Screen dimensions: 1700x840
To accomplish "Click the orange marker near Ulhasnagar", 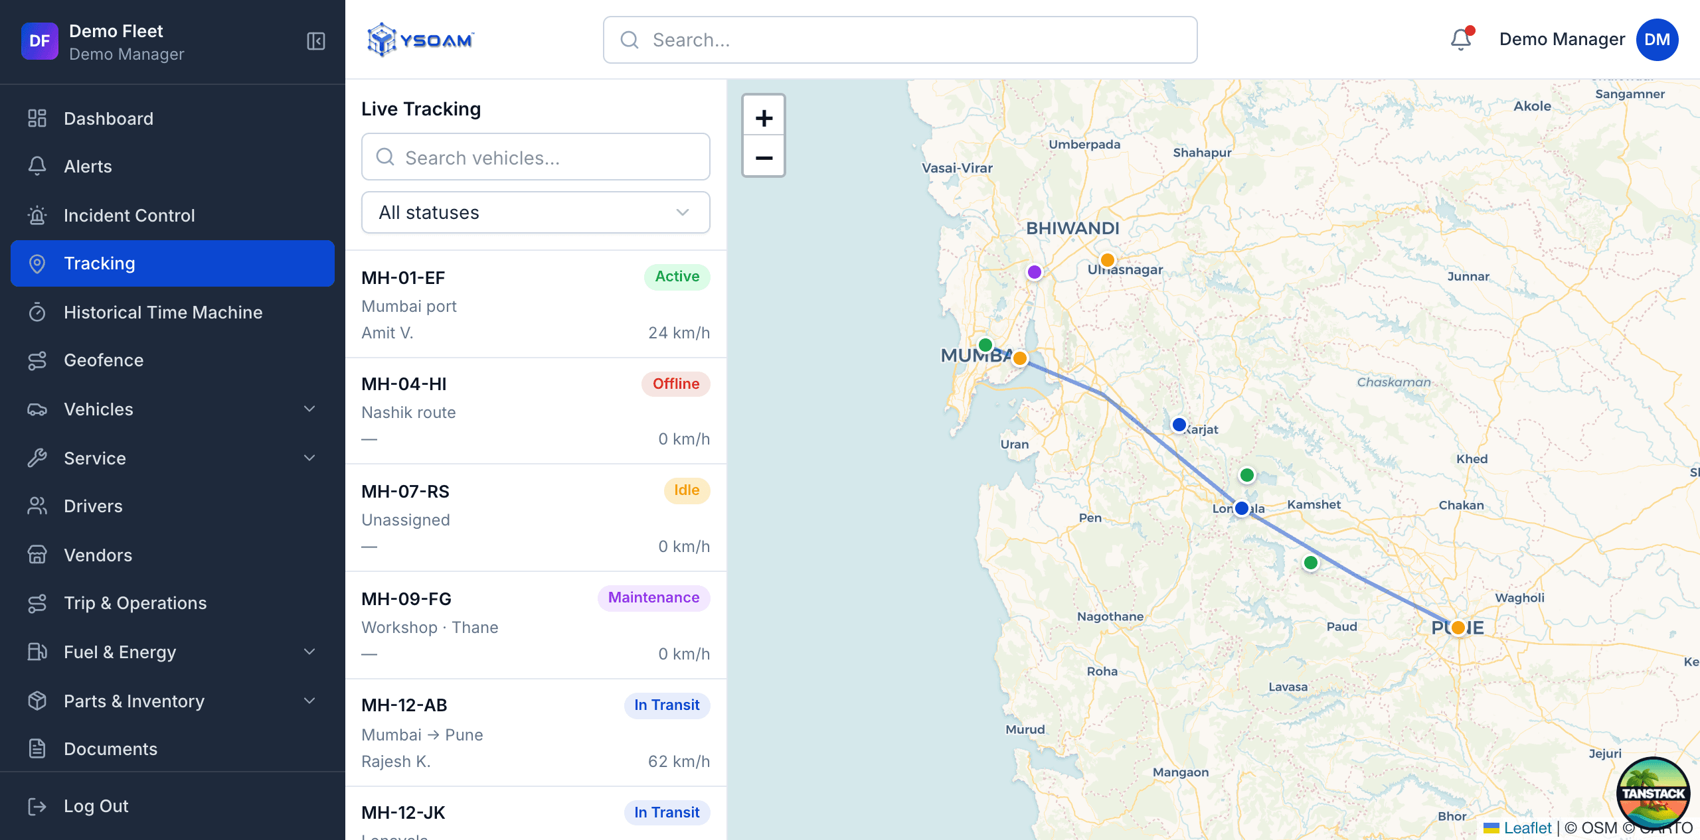I will click(1107, 260).
